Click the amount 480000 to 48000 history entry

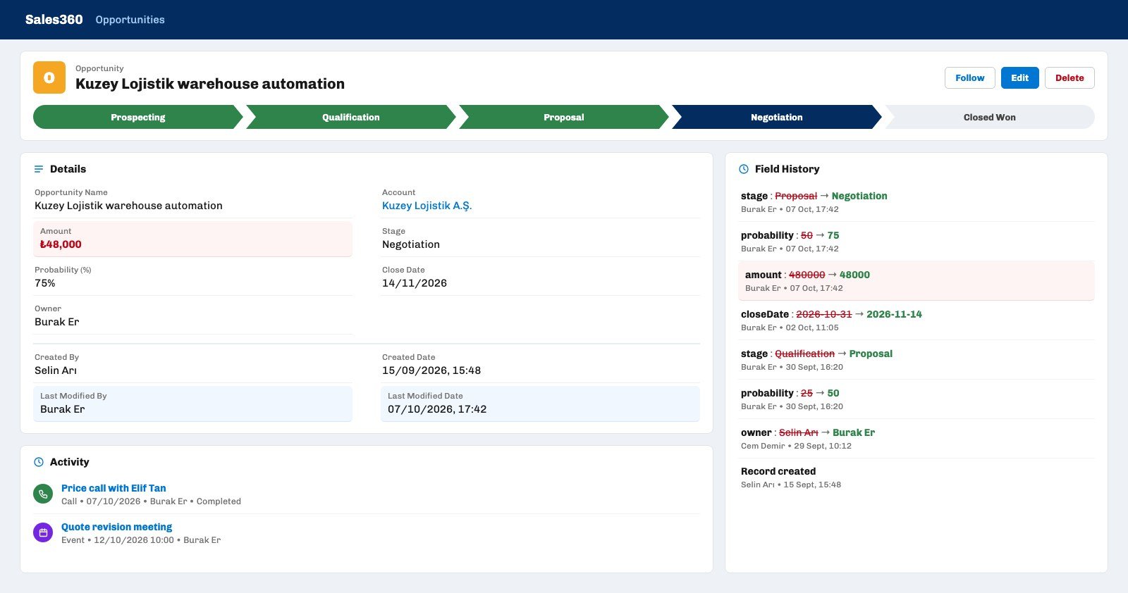[x=916, y=281]
